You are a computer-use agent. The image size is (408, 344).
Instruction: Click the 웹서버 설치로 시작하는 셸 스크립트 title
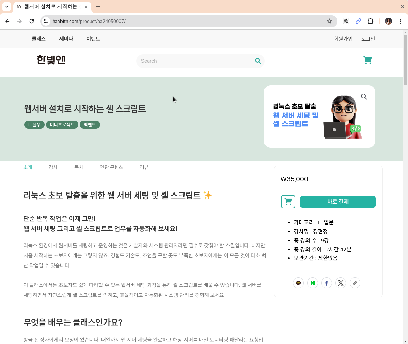click(x=85, y=109)
